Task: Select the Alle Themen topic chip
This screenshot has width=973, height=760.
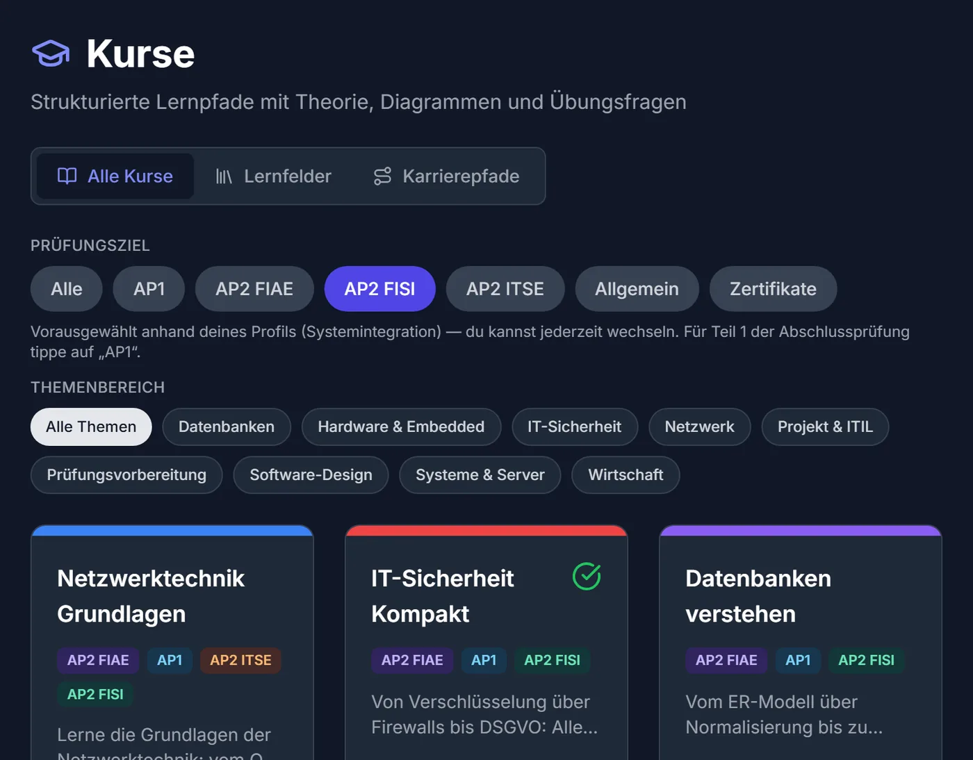Action: pyautogui.click(x=91, y=427)
